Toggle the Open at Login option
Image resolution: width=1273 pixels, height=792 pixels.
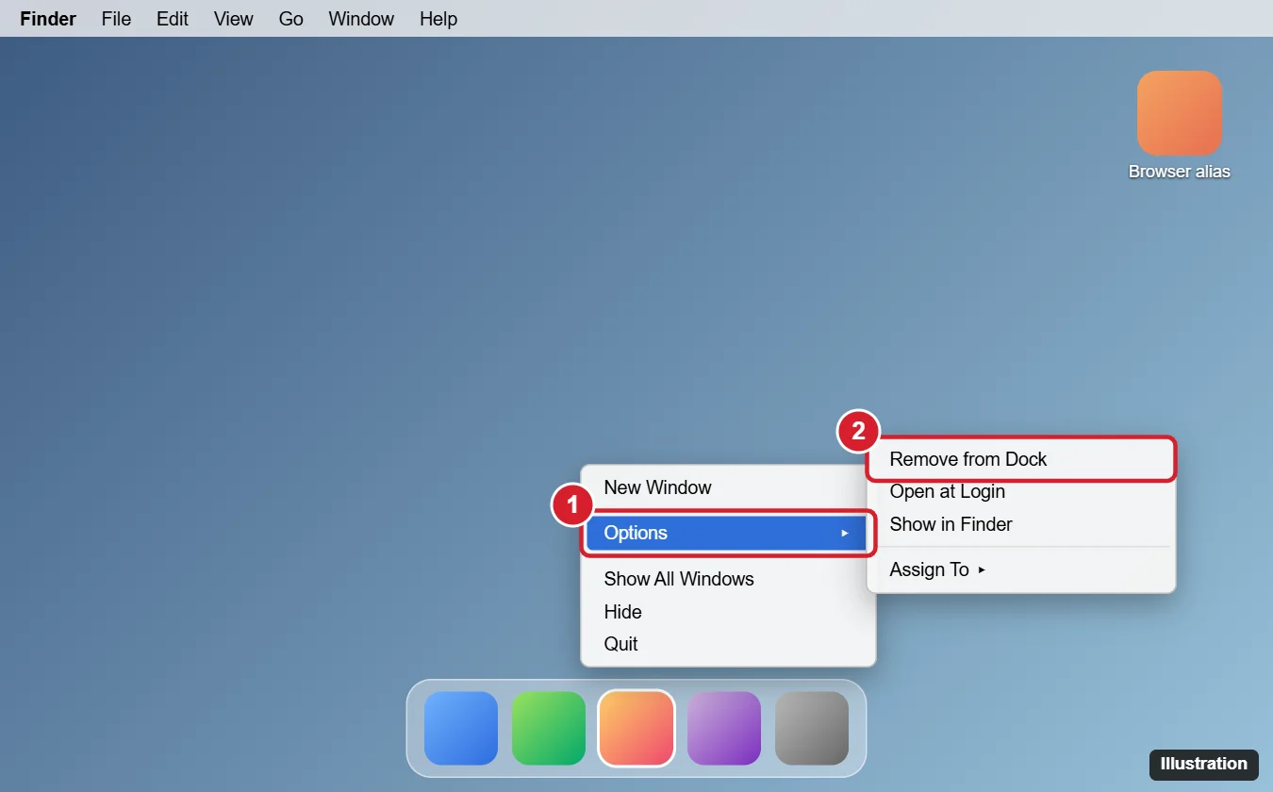click(x=1021, y=491)
